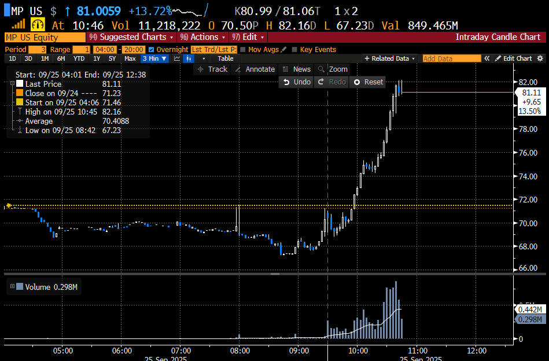549x361 pixels.
Task: Click Intraday Candle Chart title
Action: pyautogui.click(x=498, y=37)
